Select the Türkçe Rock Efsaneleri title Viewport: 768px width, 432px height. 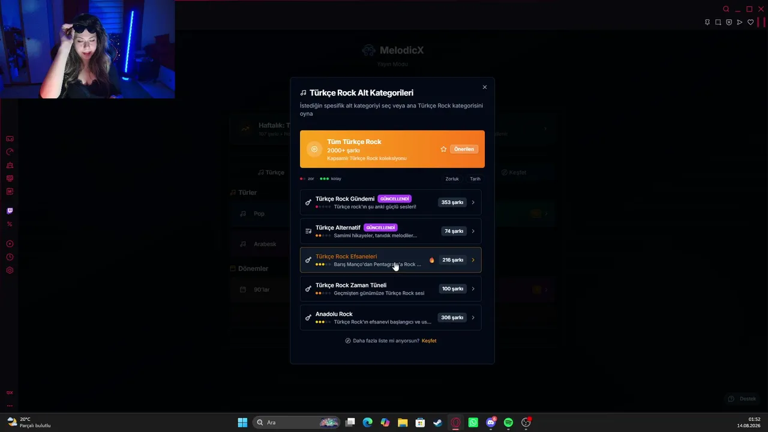click(x=346, y=256)
